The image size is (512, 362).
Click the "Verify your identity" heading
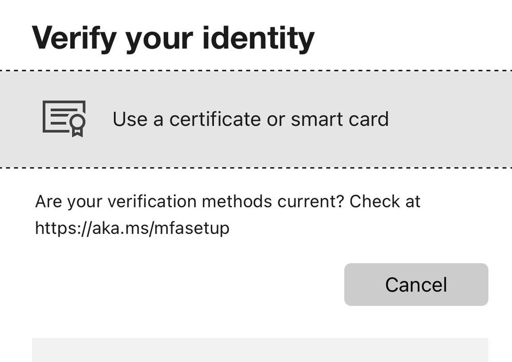tap(173, 38)
